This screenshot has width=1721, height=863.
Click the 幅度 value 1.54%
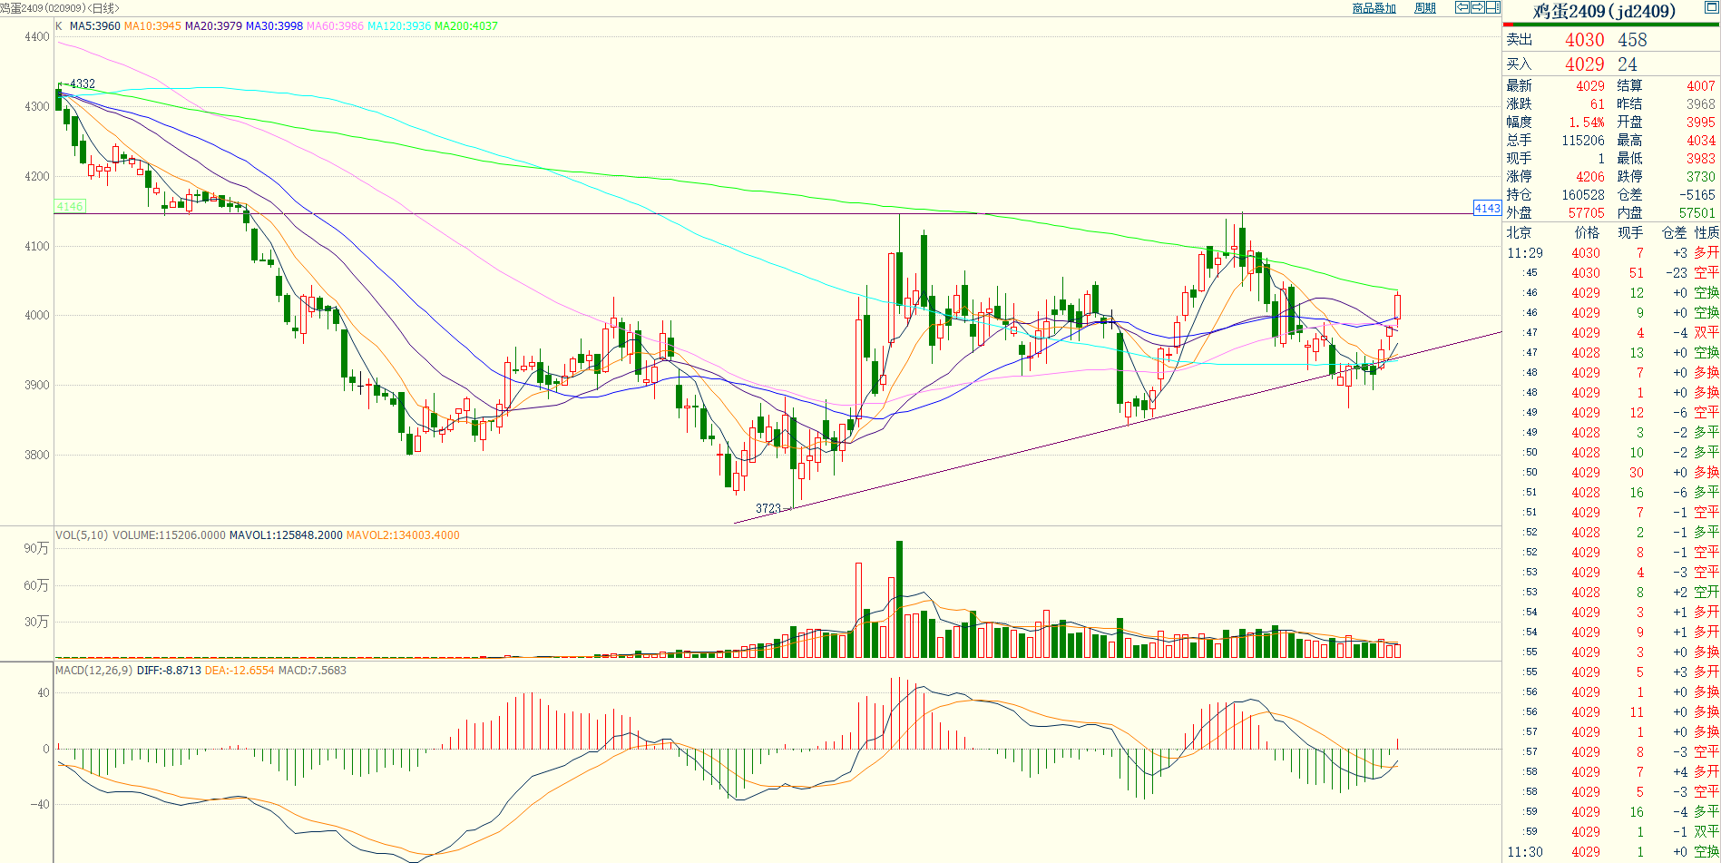pyautogui.click(x=1587, y=123)
